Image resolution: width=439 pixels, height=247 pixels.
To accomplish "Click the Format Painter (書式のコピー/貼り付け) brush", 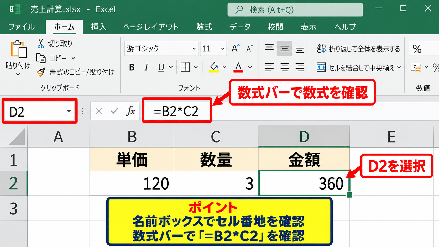I will (x=41, y=72).
